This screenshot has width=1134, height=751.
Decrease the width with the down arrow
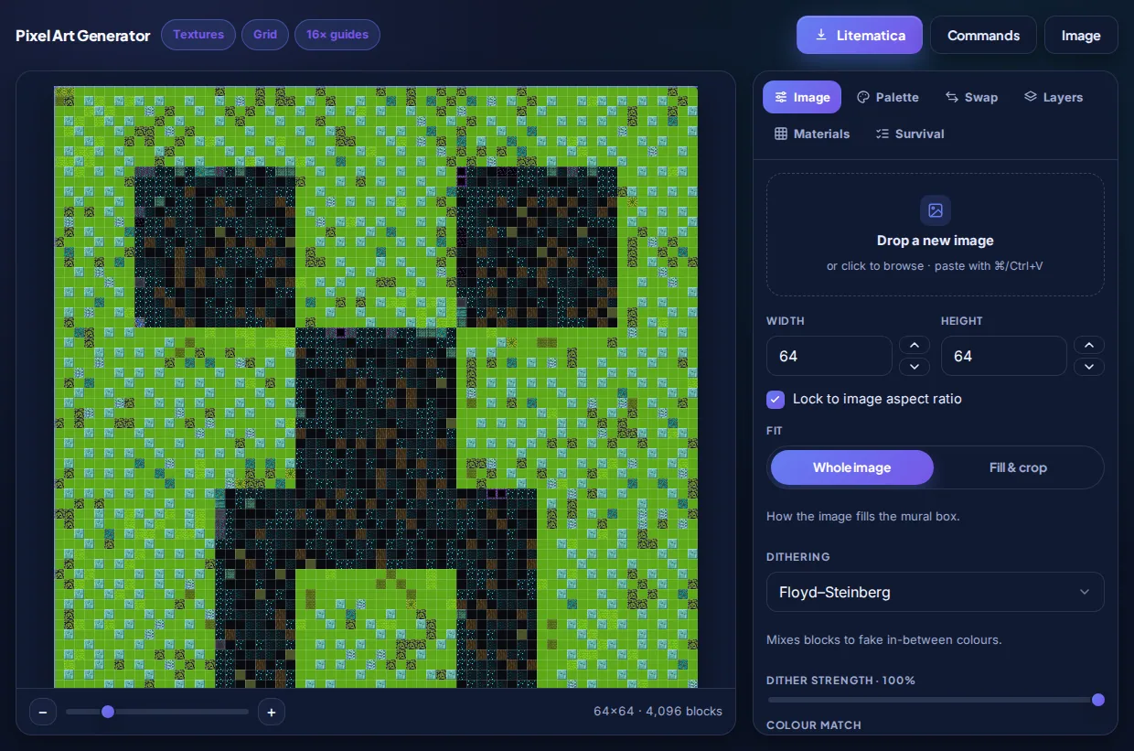[x=915, y=367]
